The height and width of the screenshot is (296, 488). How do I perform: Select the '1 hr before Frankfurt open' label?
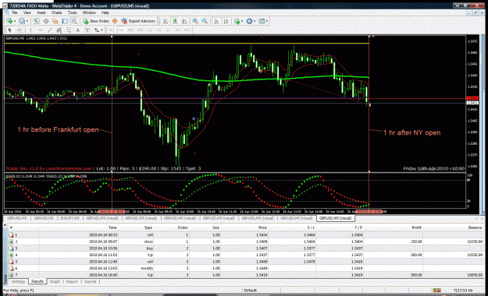point(58,129)
